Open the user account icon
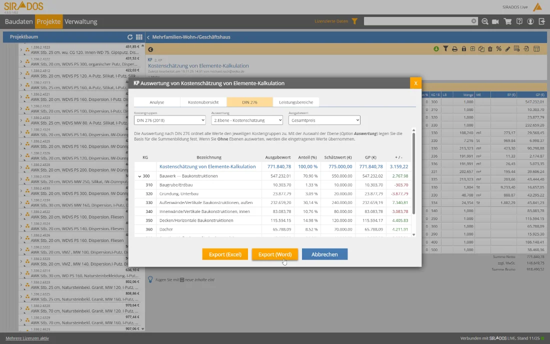Image resolution: width=550 pixels, height=344 pixels. click(x=530, y=21)
